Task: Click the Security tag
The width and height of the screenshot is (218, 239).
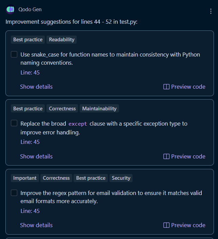Action: 121,178
